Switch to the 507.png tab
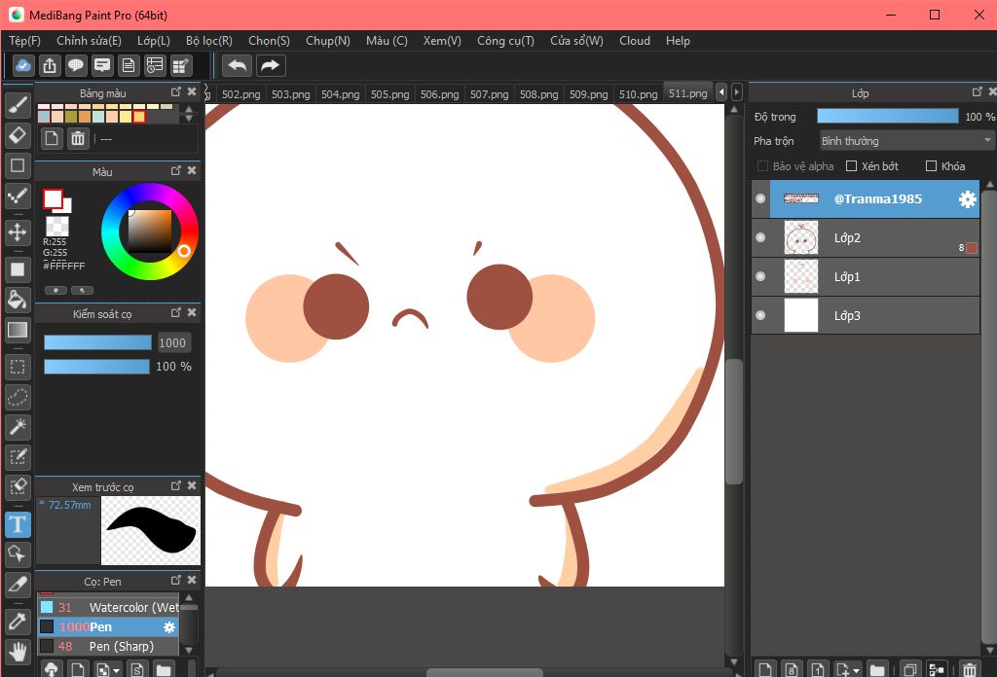Viewport: 997px width, 677px height. (489, 94)
